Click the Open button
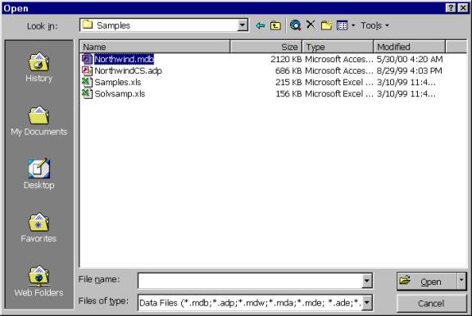Viewport: 472px width, 316px height. [427, 281]
